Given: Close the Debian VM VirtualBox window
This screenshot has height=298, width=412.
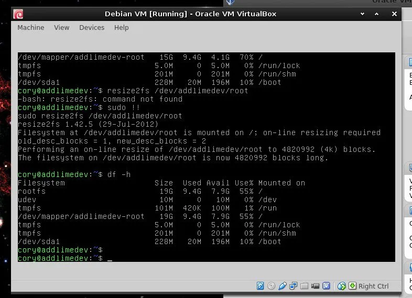Looking at the screenshot, I should click(394, 14).
